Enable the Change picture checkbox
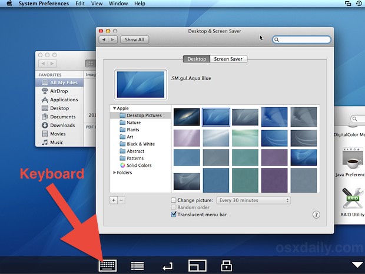 click(x=174, y=200)
